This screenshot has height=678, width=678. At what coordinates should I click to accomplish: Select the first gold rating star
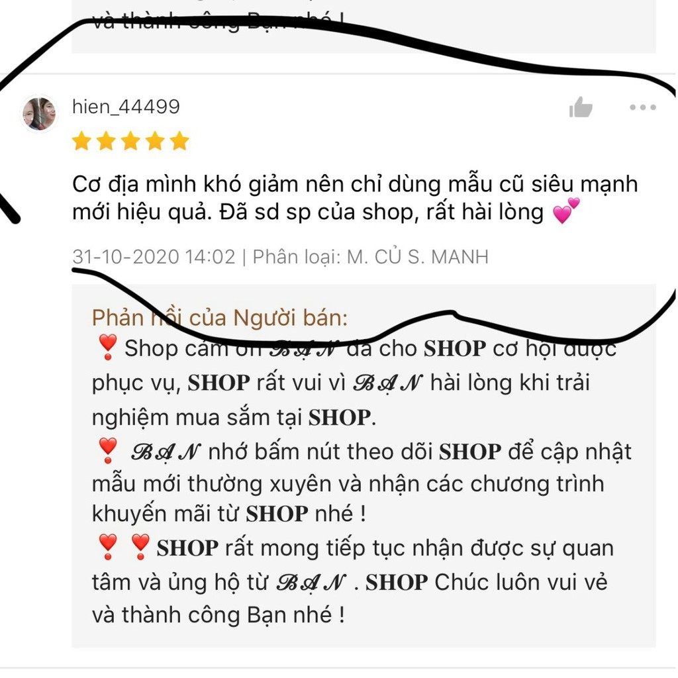click(x=81, y=141)
